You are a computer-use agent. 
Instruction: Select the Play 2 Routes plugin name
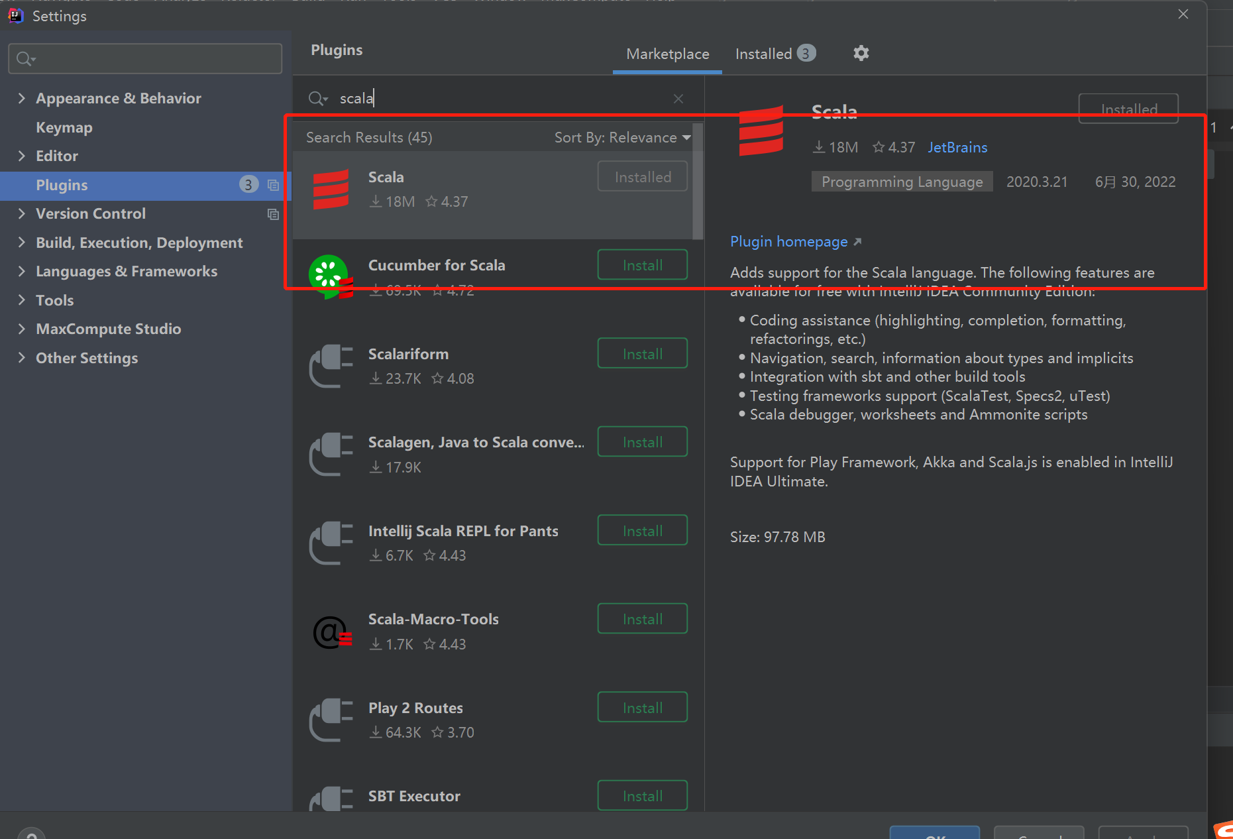pyautogui.click(x=415, y=708)
